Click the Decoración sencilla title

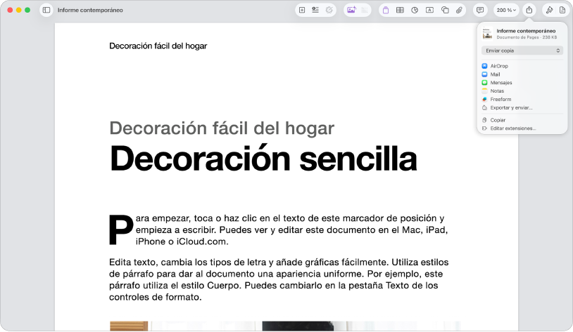coord(263,159)
